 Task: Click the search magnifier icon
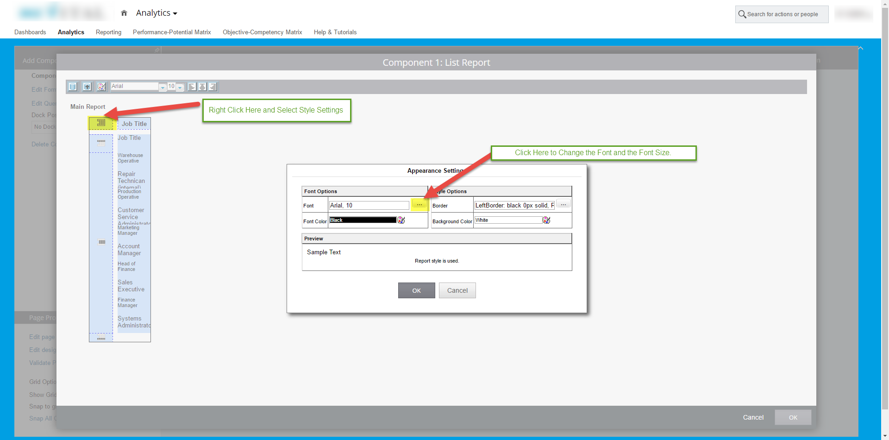point(742,14)
